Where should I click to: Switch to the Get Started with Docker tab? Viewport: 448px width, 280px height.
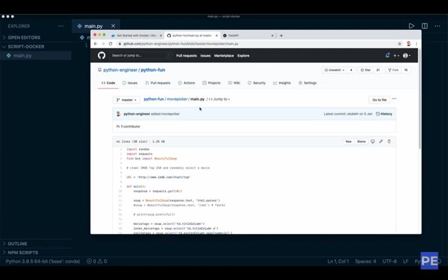136,35
